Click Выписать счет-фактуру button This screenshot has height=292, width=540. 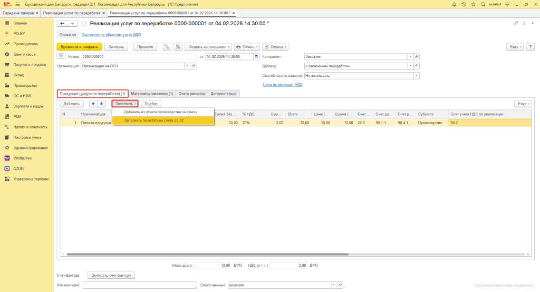(x=111, y=275)
